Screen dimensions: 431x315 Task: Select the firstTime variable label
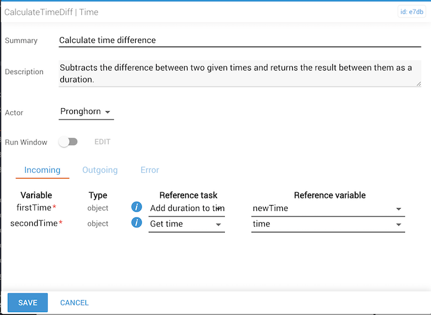coord(34,207)
